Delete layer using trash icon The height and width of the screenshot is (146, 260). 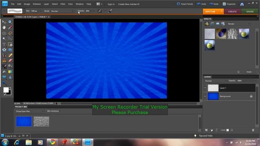point(253,130)
